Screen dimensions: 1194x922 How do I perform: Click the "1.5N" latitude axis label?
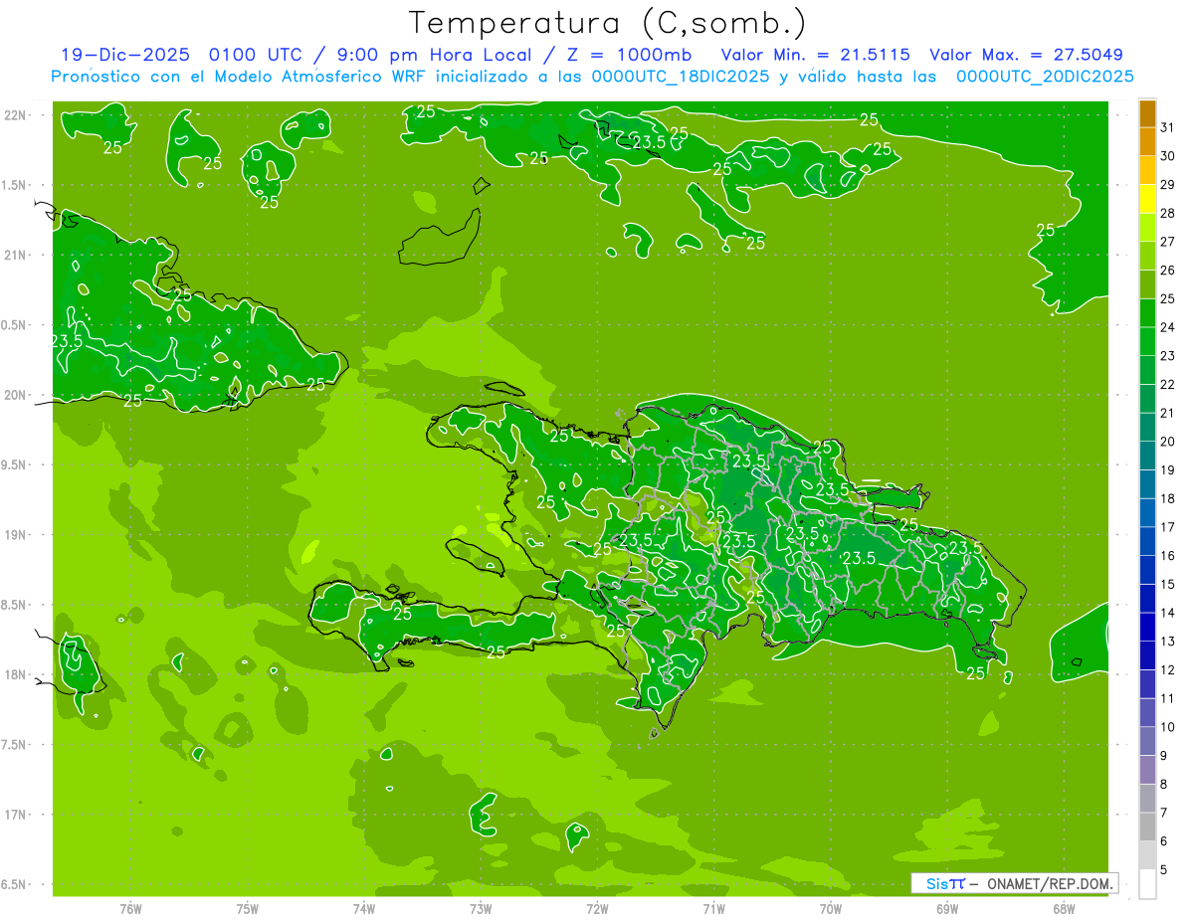(16, 185)
